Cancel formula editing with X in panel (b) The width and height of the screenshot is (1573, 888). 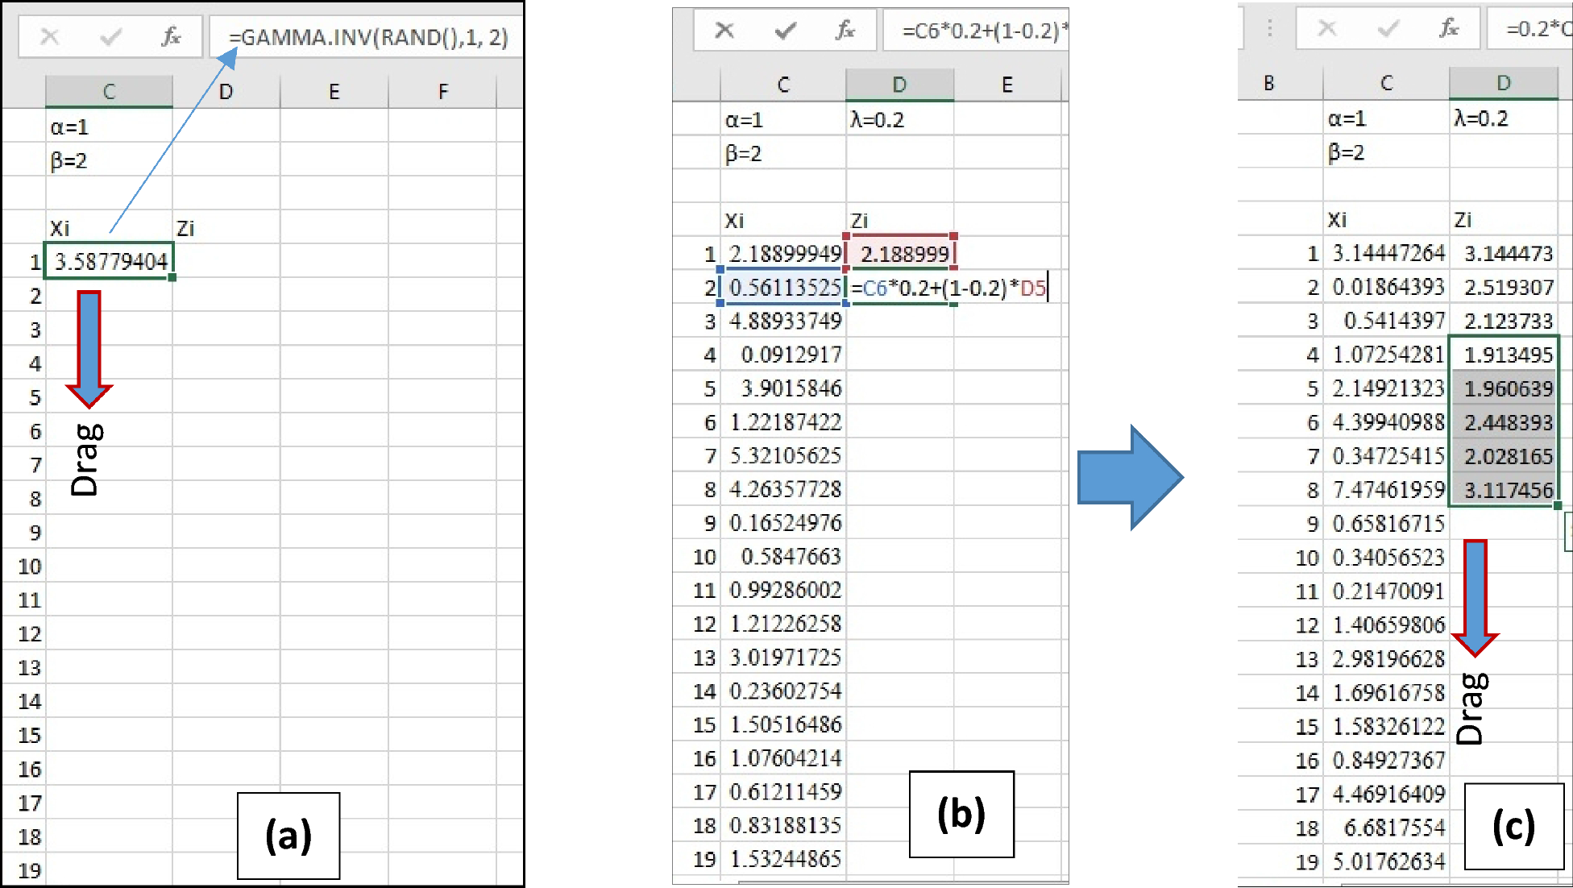pyautogui.click(x=724, y=30)
